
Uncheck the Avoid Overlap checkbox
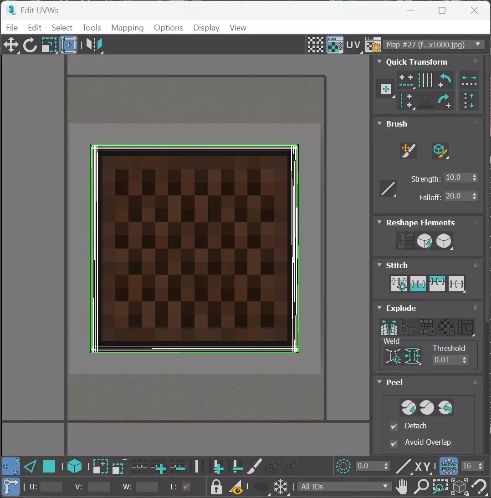click(394, 443)
